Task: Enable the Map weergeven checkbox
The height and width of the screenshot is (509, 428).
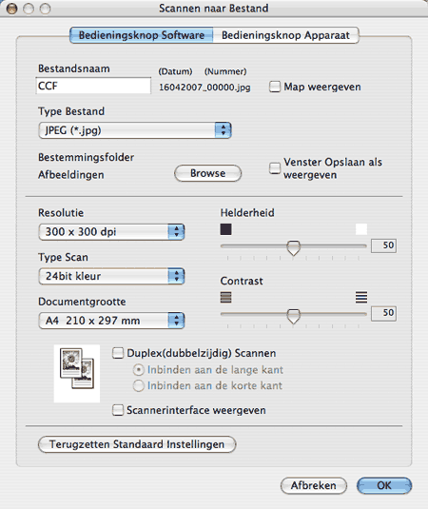Action: pos(275,87)
